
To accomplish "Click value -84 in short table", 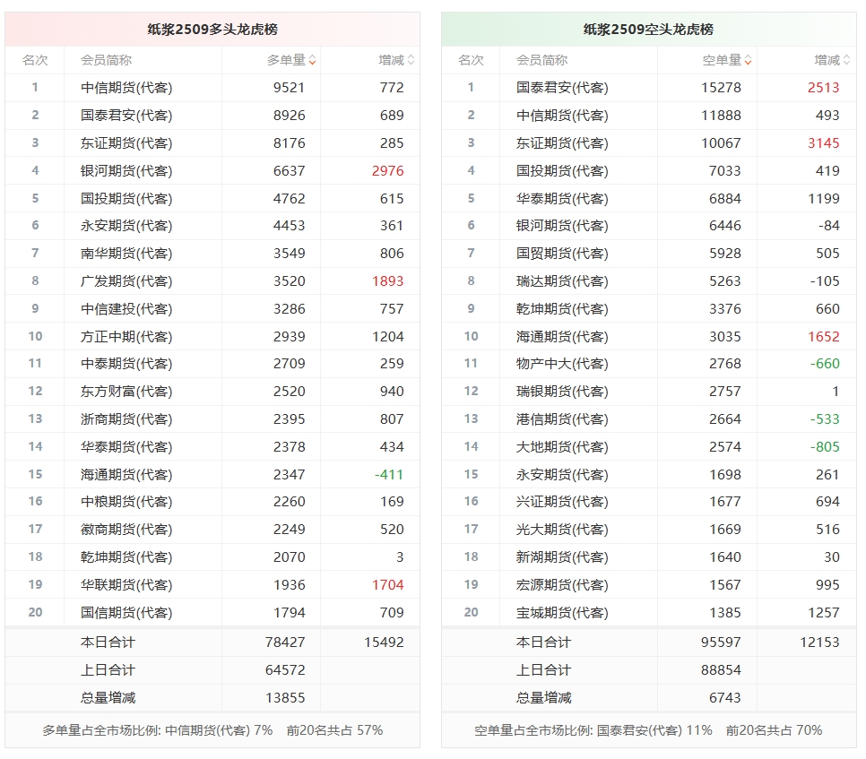I will pos(829,226).
